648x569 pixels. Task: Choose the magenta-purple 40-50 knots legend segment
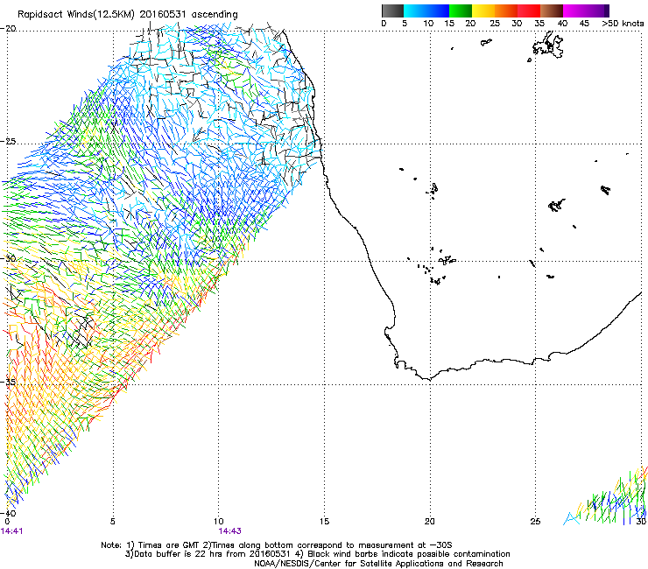586,11
